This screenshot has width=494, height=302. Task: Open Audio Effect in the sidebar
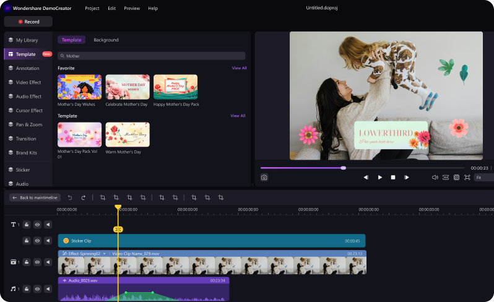click(28, 97)
